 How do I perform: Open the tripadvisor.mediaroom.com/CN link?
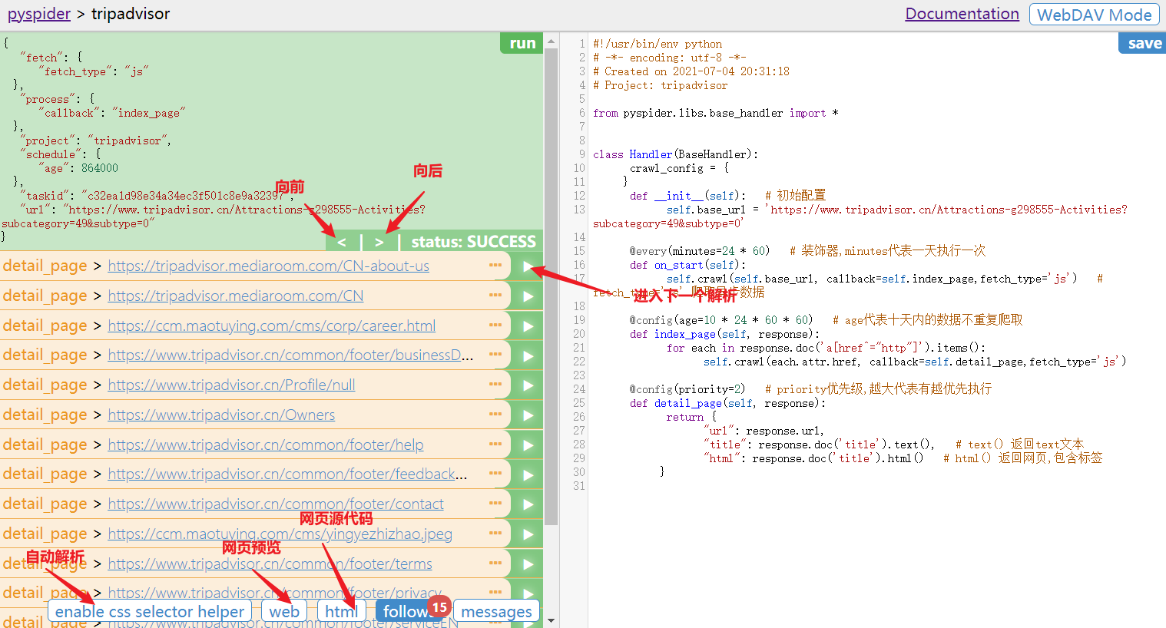coord(235,296)
